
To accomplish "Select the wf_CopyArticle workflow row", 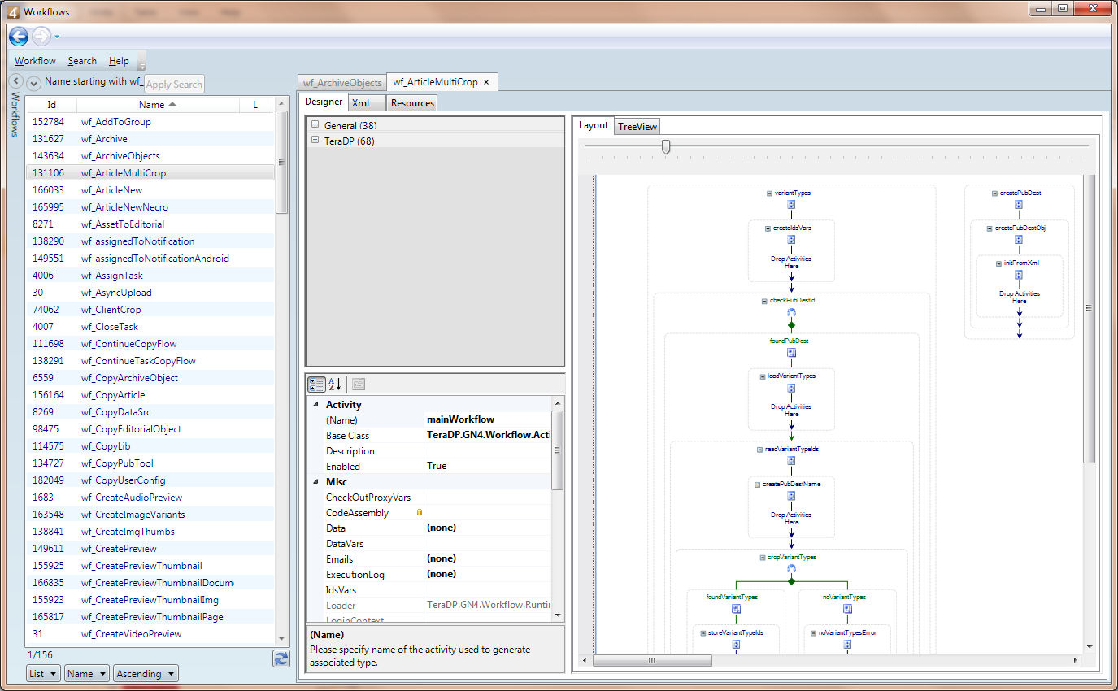I will point(150,395).
